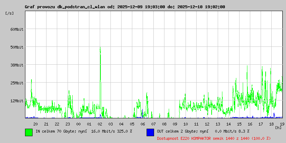Click the hour 02 x-axis label
Screen dimensions: 286x143
tap(100, 124)
